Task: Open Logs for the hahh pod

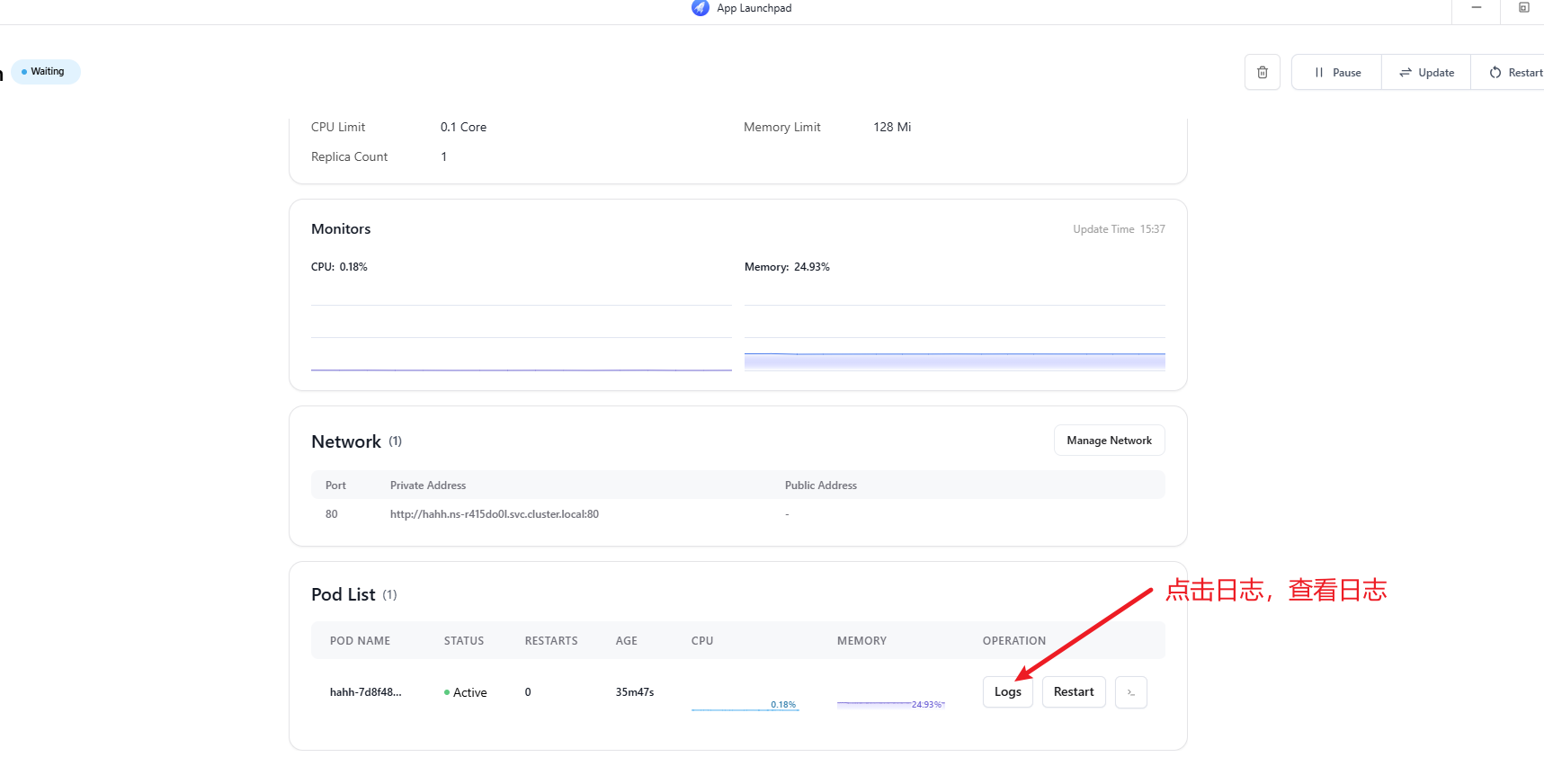Action: point(1007,692)
